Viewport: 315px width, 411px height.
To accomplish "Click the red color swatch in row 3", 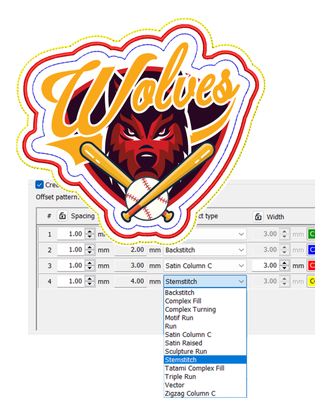I will pos(311,265).
